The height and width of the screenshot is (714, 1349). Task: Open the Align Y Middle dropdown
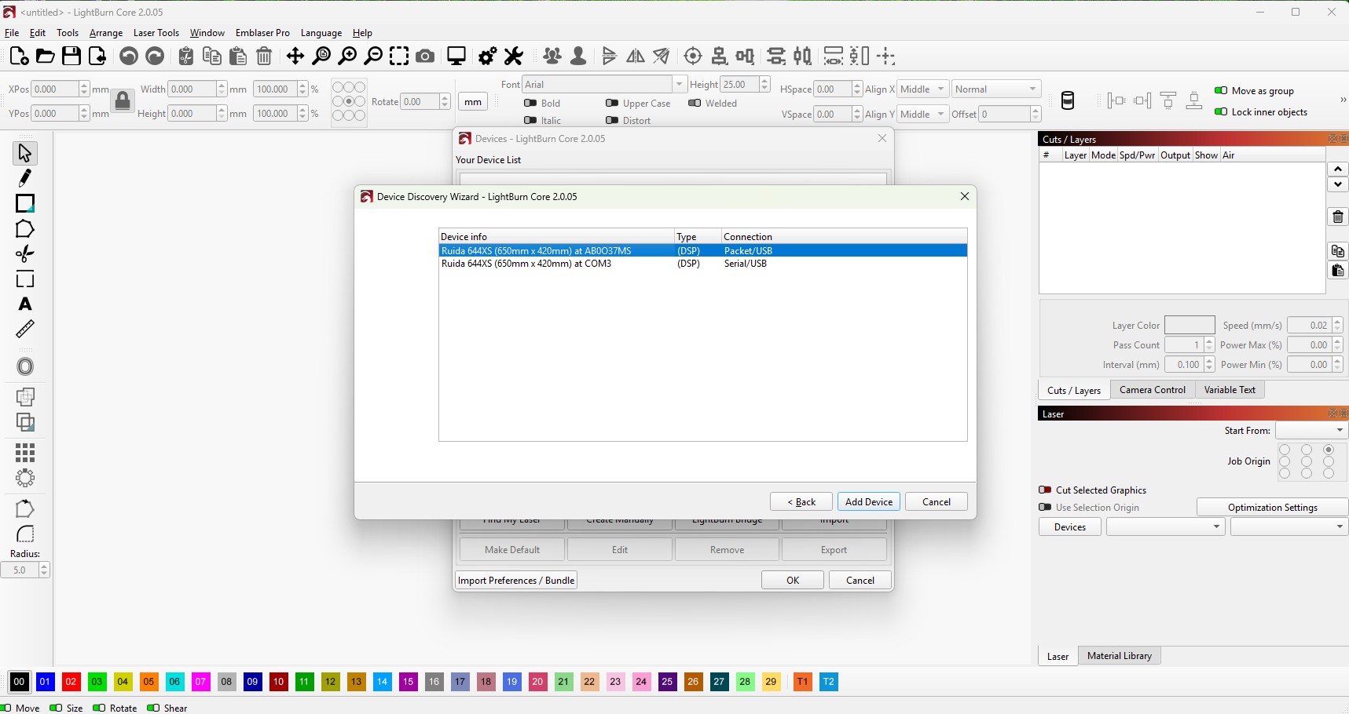[x=922, y=114]
